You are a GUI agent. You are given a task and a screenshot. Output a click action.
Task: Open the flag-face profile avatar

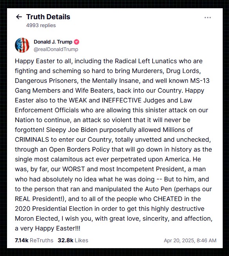coord(22,45)
